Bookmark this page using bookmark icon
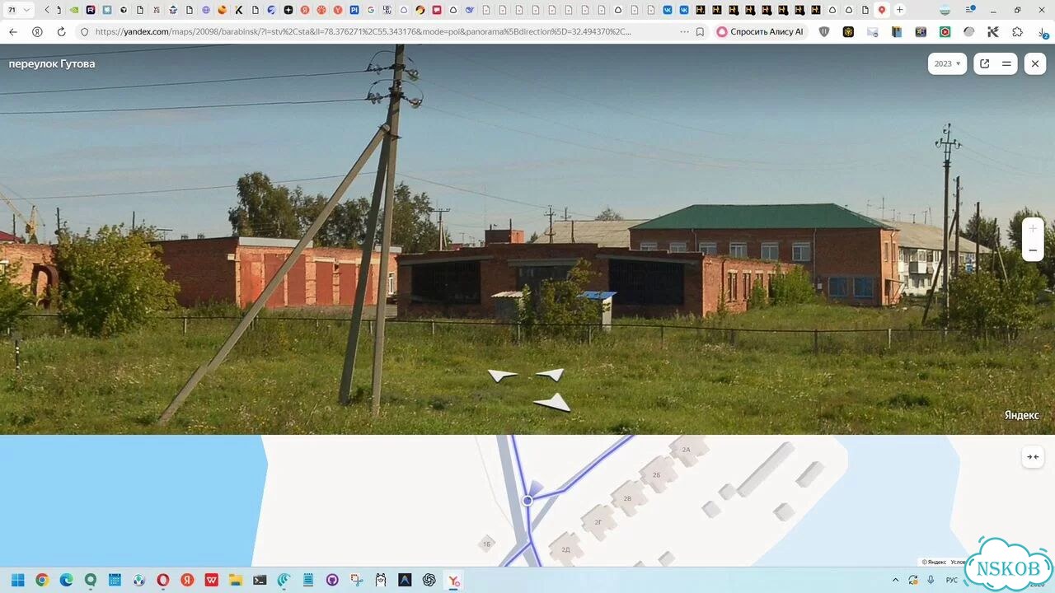 click(x=700, y=31)
